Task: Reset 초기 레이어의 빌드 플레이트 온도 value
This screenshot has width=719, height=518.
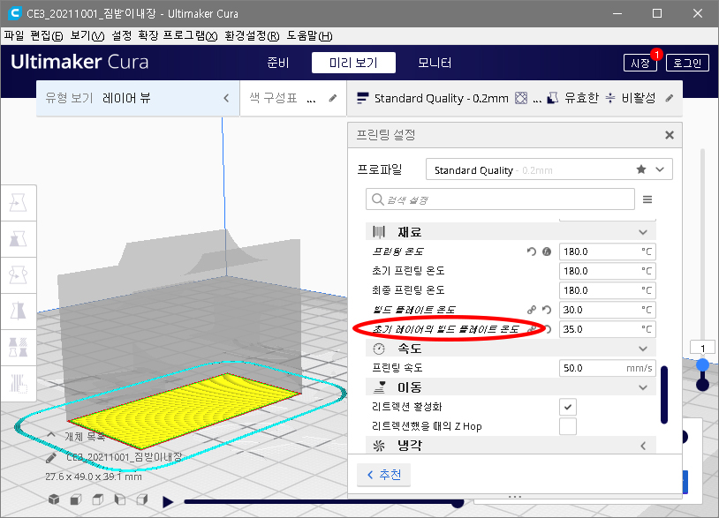Action: click(x=548, y=329)
